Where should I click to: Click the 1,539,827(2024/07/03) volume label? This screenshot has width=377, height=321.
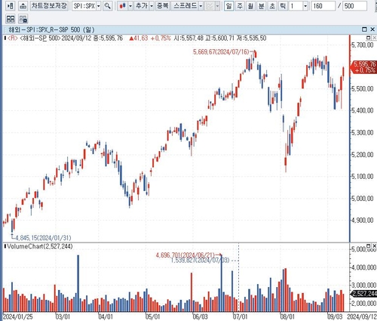[200, 260]
